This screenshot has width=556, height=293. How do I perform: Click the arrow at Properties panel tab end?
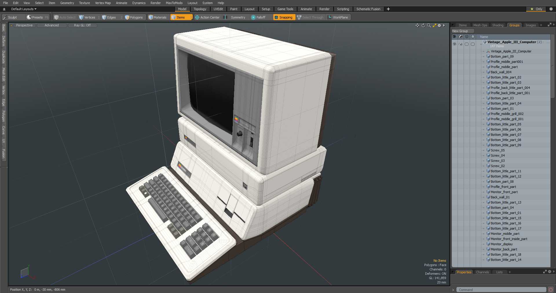pyautogui.click(x=554, y=272)
